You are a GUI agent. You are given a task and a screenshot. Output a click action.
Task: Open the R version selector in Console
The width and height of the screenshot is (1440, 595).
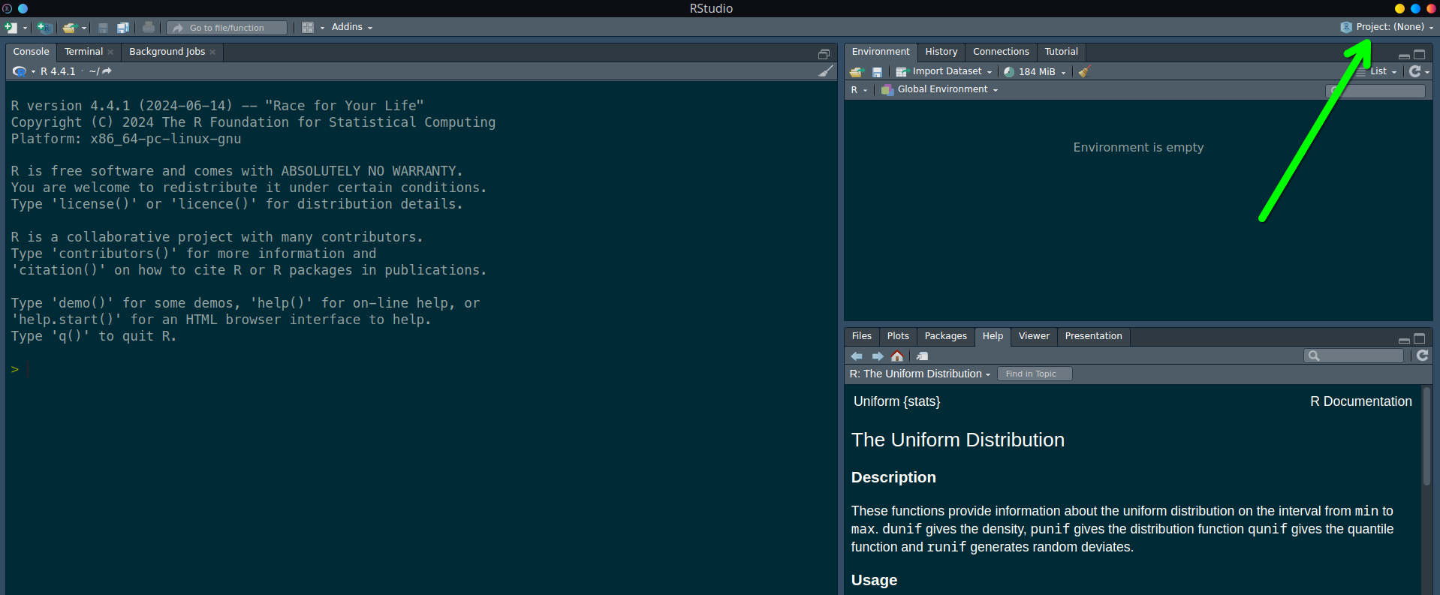point(24,71)
